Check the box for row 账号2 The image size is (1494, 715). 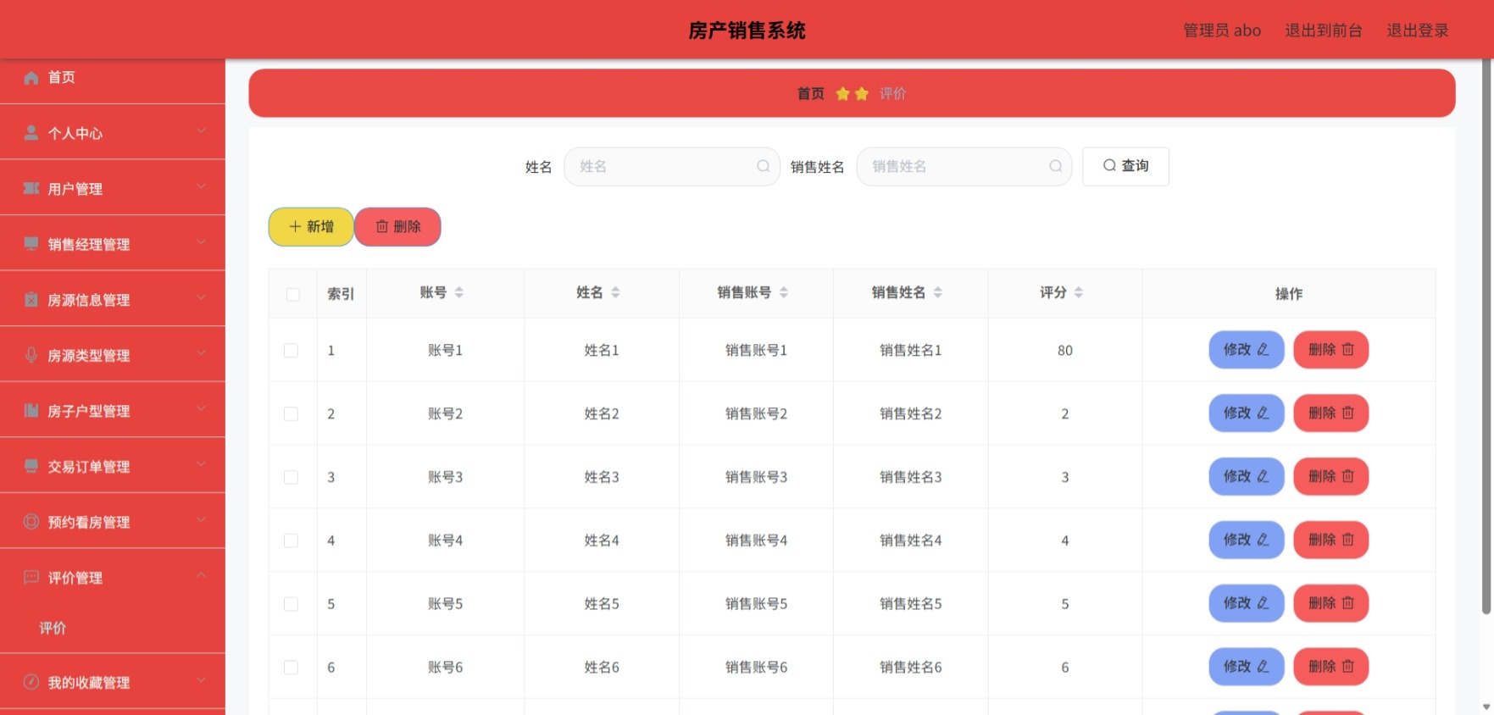[x=291, y=414]
